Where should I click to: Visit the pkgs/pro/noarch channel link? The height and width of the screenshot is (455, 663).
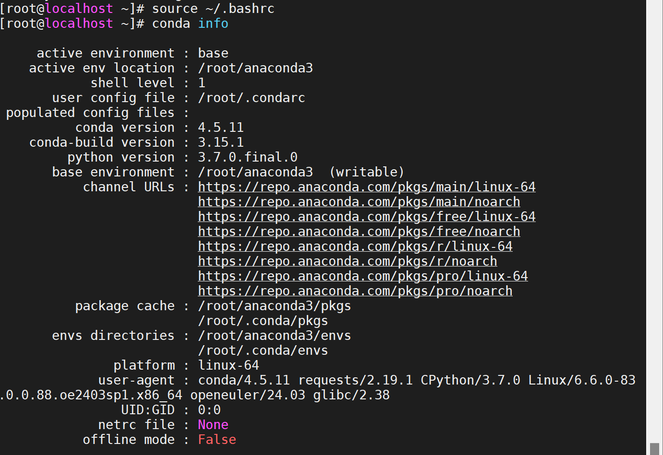pos(355,291)
